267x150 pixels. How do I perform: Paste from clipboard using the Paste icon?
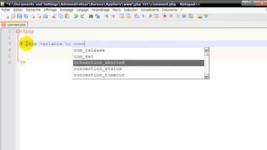[x=67, y=16]
